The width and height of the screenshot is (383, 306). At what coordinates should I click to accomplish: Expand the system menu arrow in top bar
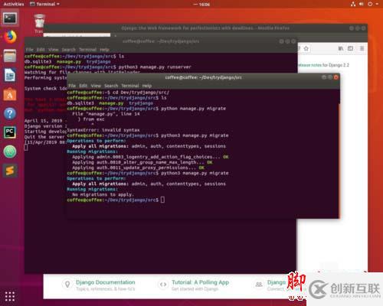[377, 4]
